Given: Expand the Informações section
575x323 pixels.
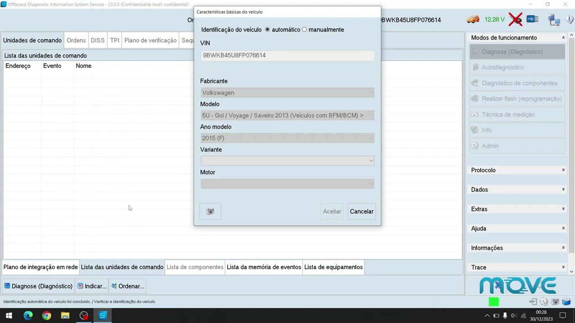Looking at the screenshot, I should click(x=517, y=248).
